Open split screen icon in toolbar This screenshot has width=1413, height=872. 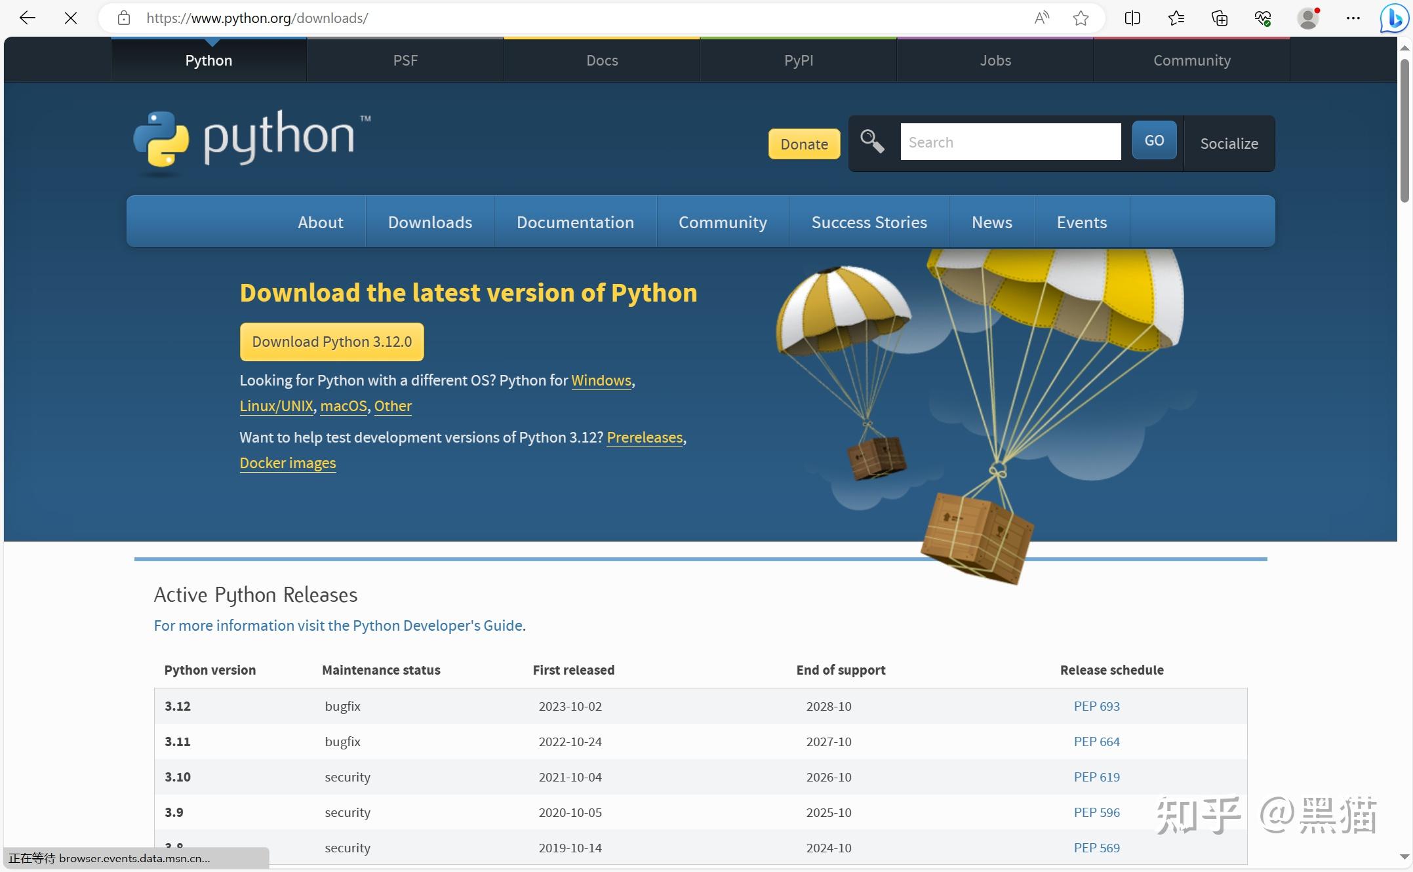click(1132, 18)
